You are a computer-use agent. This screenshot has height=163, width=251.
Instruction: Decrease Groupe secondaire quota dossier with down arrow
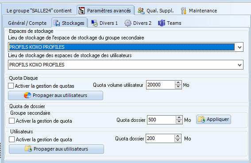pos(179,122)
